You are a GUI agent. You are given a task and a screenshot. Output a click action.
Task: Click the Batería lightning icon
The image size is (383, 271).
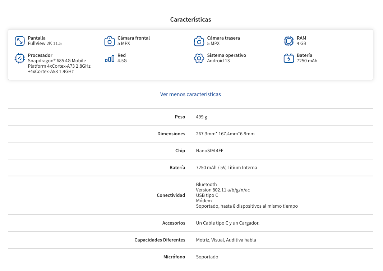(x=289, y=58)
